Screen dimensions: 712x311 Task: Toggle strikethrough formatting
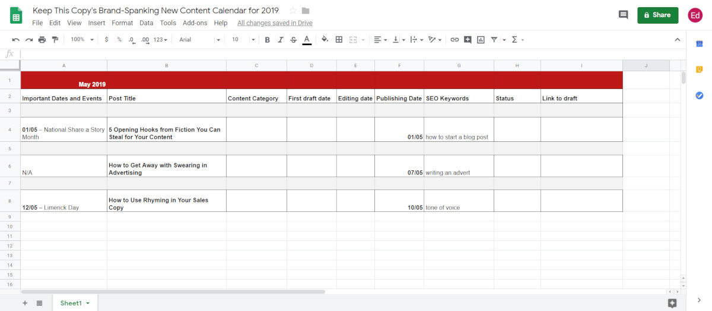[293, 39]
